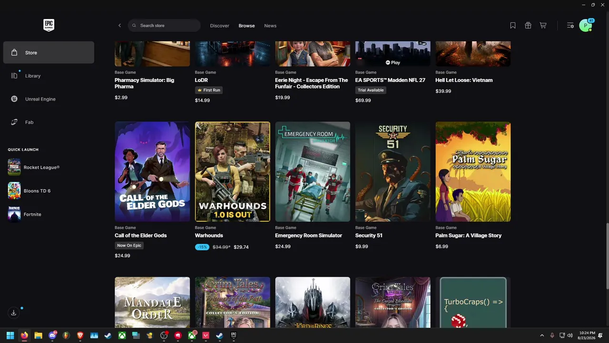This screenshot has height=343, width=609.
Task: Click the Epic Games logo in the sidebar
Action: point(49,25)
